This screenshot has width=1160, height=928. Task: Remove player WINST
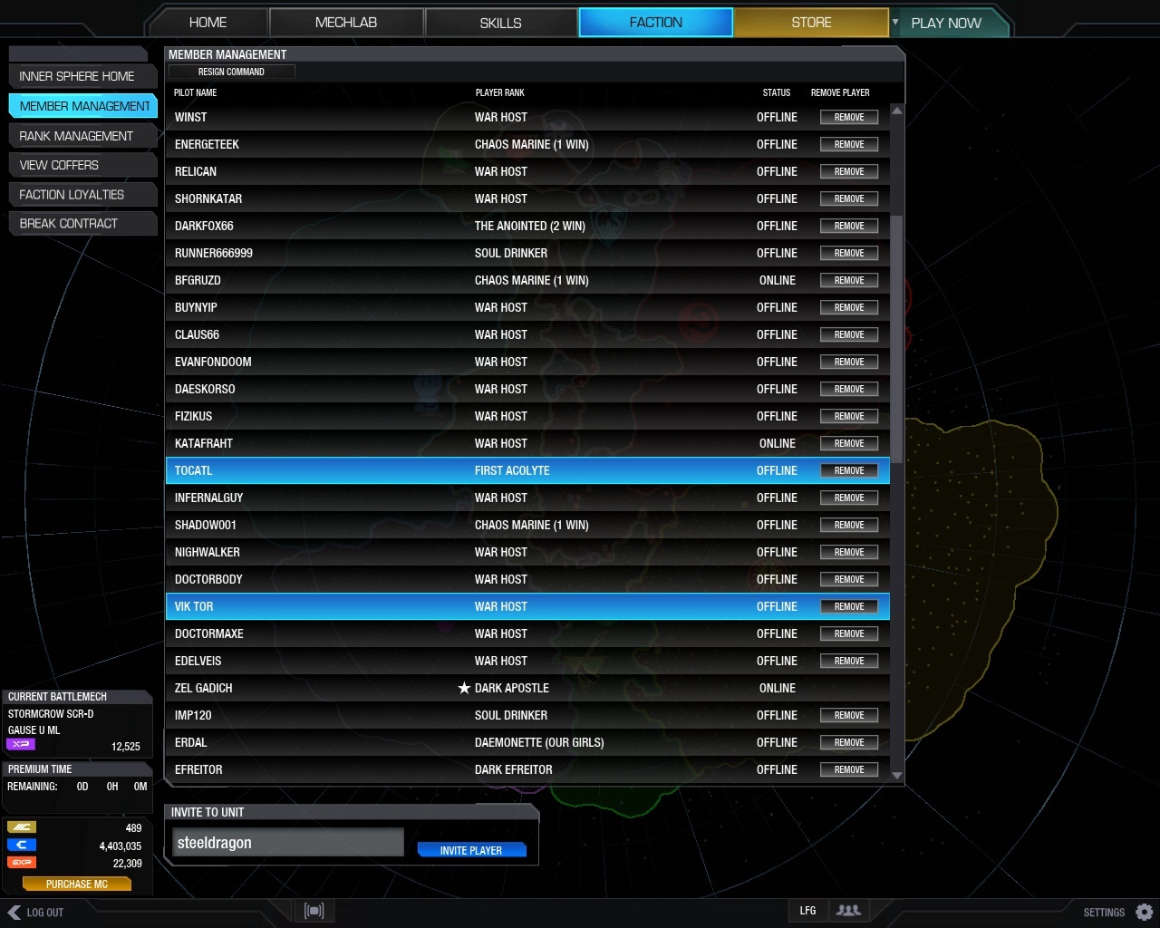click(849, 117)
